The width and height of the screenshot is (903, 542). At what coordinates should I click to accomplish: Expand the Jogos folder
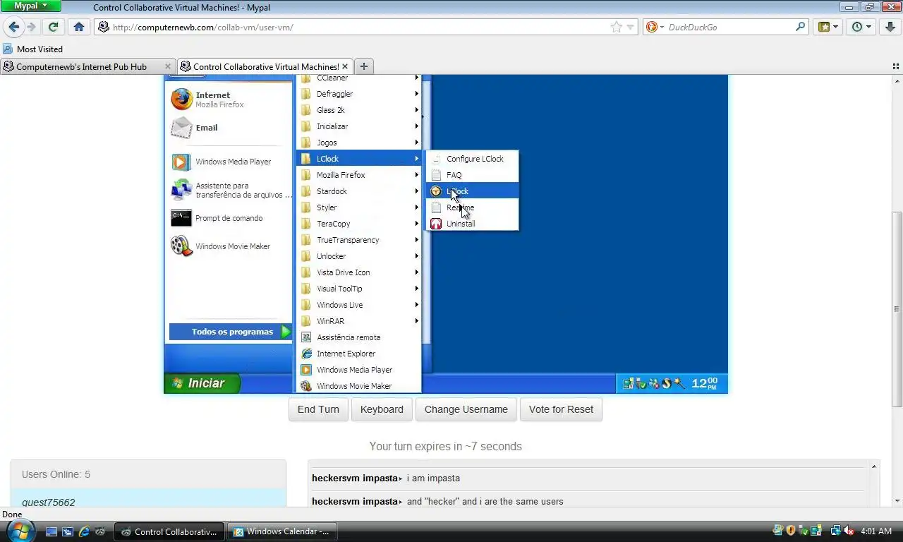pos(358,143)
